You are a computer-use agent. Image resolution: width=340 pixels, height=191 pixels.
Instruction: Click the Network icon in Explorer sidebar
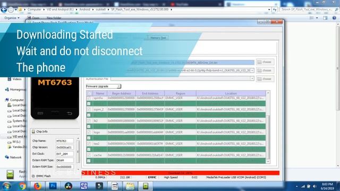click(7, 157)
